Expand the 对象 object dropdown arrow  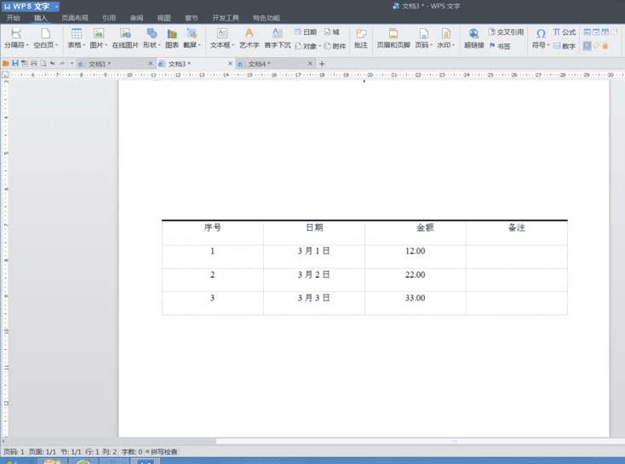(x=319, y=46)
